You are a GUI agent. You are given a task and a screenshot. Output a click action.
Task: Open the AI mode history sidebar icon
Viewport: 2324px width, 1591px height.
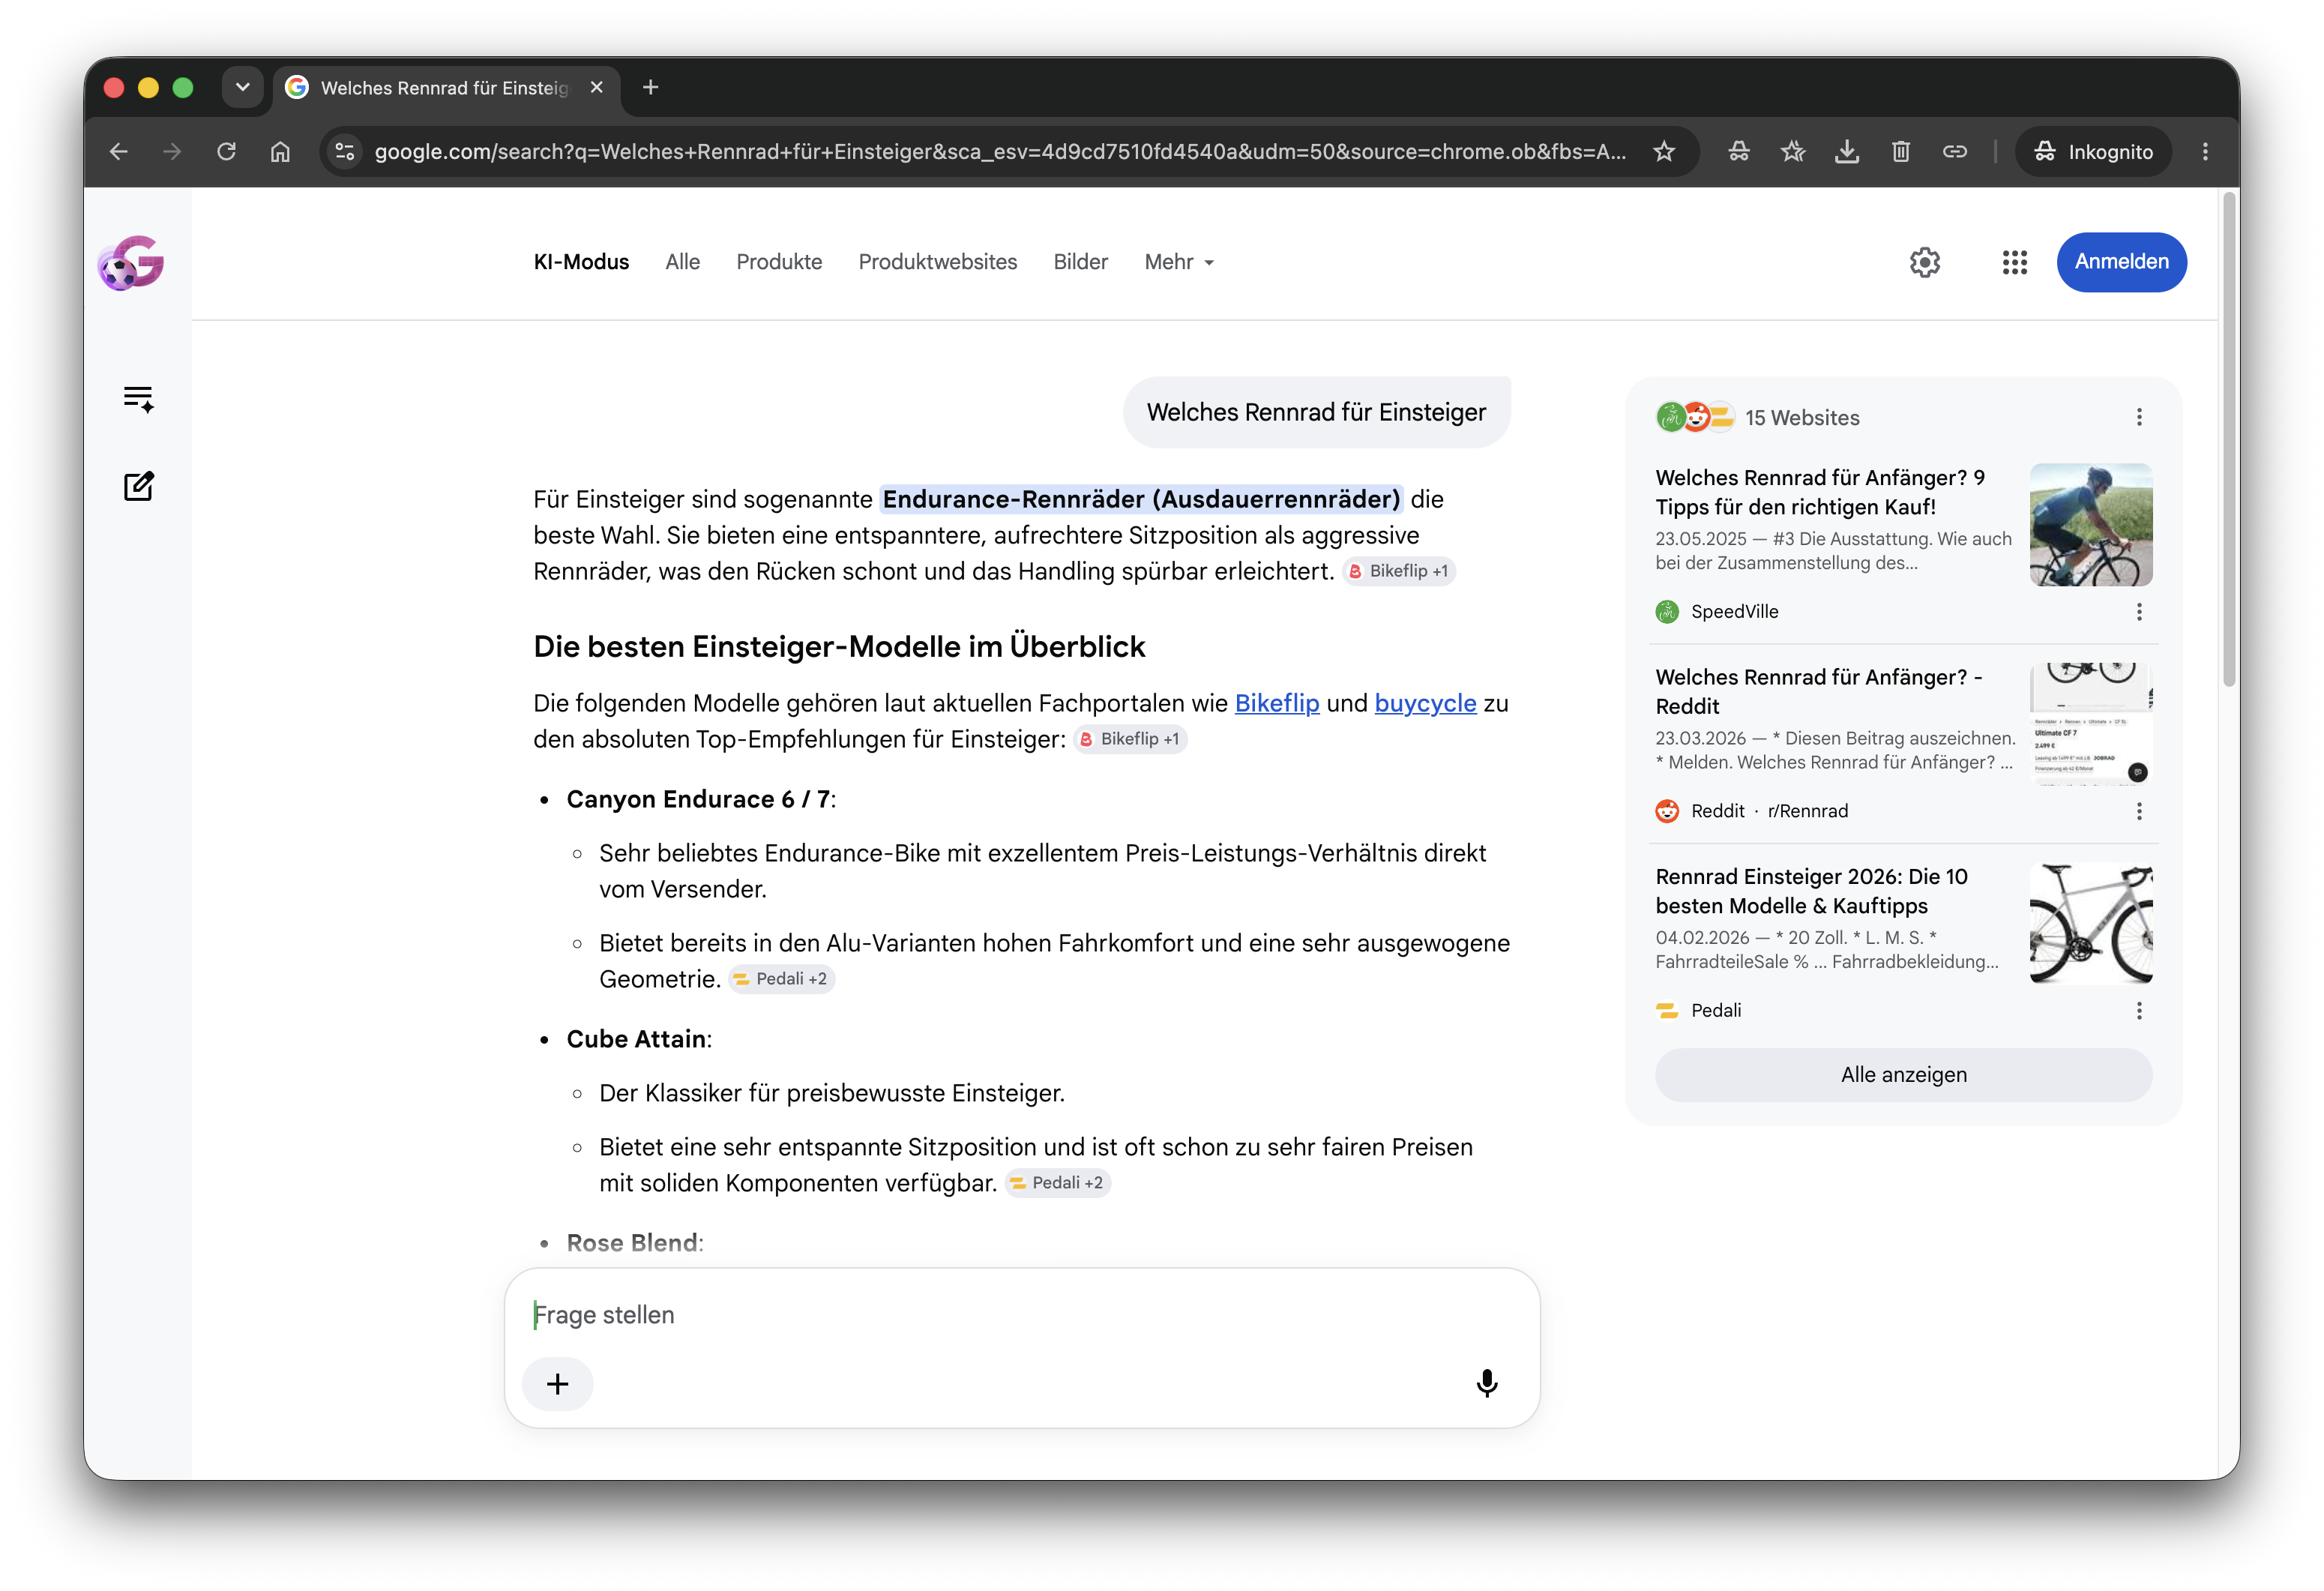[x=138, y=399]
